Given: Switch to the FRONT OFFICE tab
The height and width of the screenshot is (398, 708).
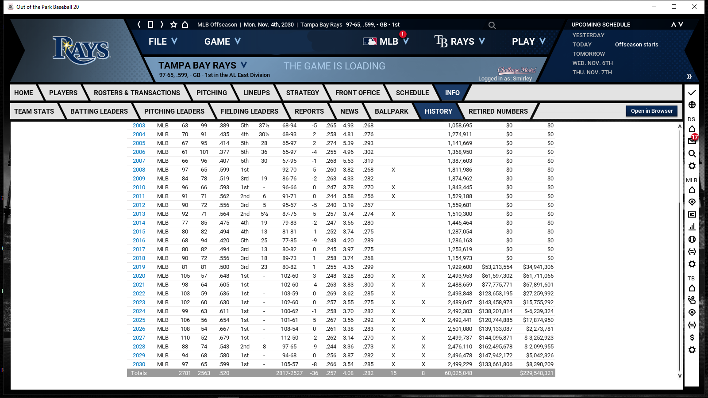Looking at the screenshot, I should 357,93.
